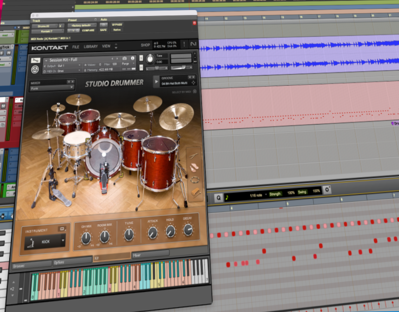Open the Kontakt VIEW menu

point(106,46)
